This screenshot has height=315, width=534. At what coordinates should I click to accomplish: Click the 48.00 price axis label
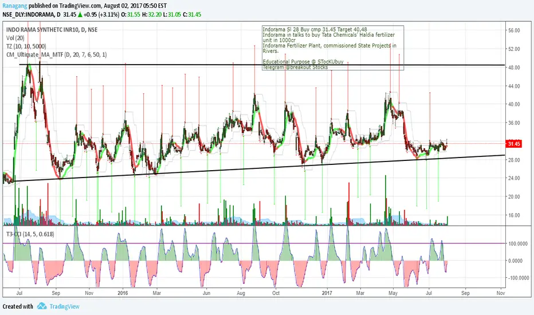click(515, 68)
